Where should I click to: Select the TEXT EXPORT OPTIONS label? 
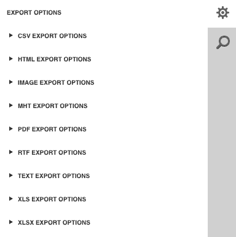tap(54, 176)
